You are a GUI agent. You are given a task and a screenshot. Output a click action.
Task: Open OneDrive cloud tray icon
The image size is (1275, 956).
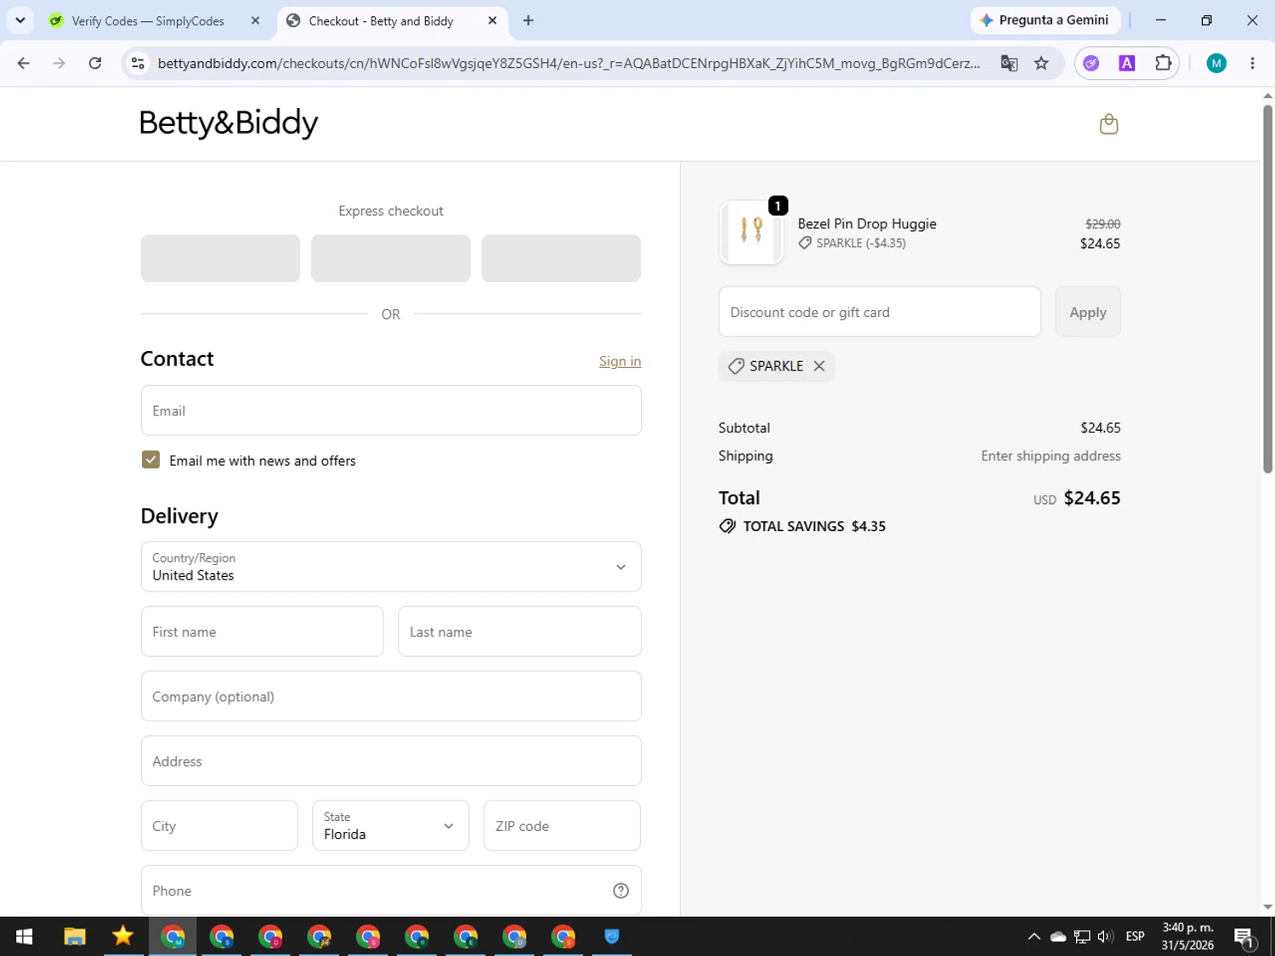click(x=1058, y=936)
